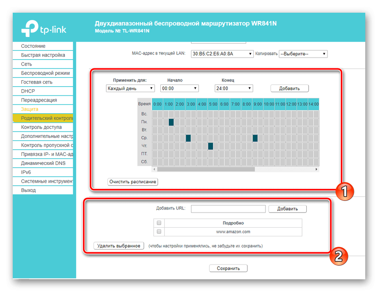
Task: Click the TP-Link logo icon
Action: (x=29, y=27)
